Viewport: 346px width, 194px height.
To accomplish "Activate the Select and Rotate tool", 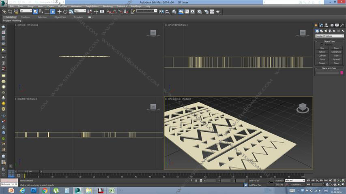I will 65,12.
